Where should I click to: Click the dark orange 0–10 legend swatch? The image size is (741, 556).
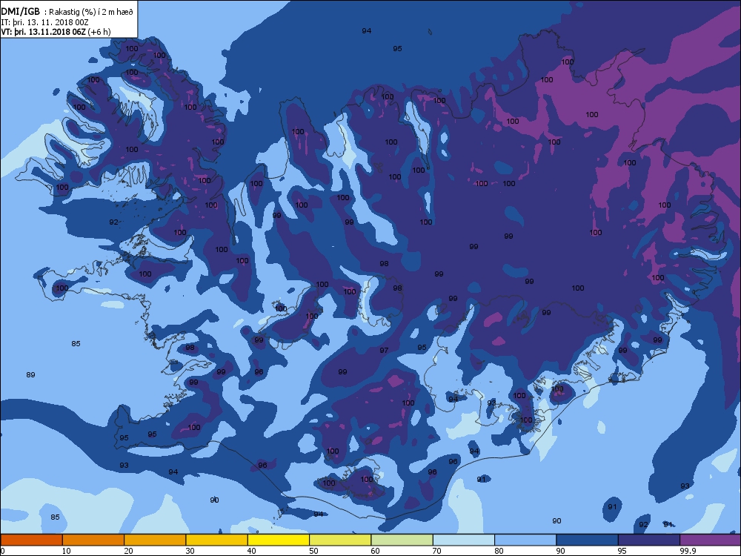click(x=31, y=540)
